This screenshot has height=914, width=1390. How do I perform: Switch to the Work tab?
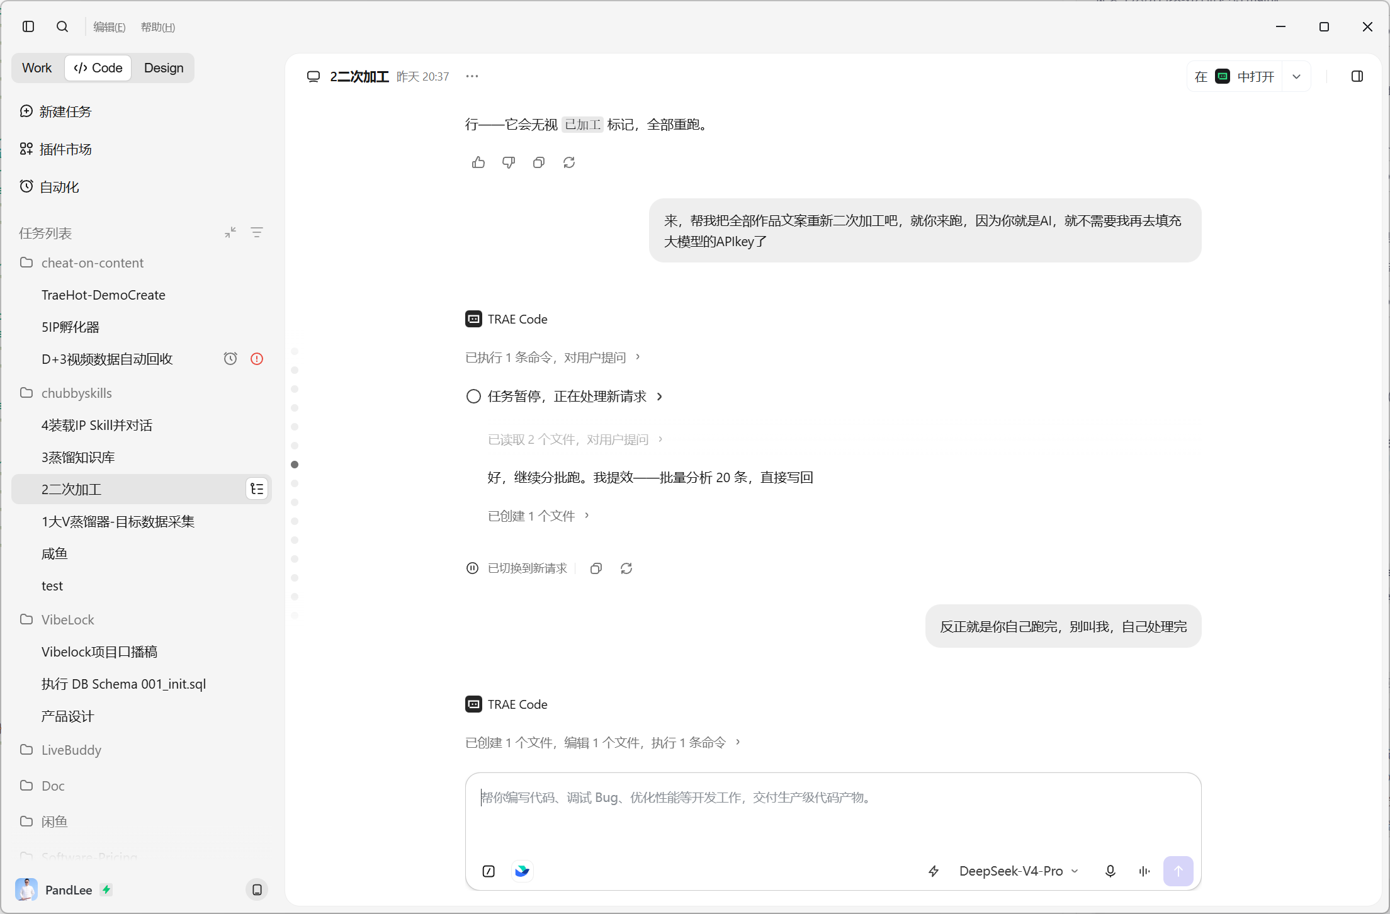tap(37, 68)
